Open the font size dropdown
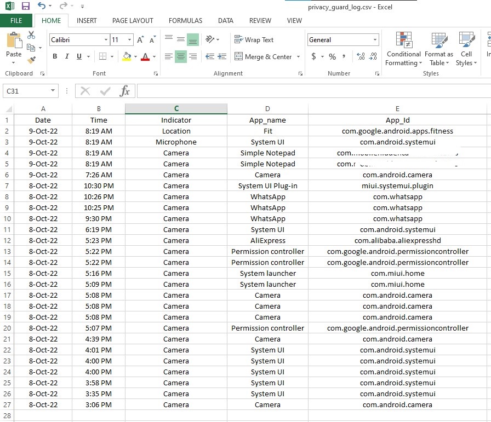The image size is (491, 422). pos(129,40)
